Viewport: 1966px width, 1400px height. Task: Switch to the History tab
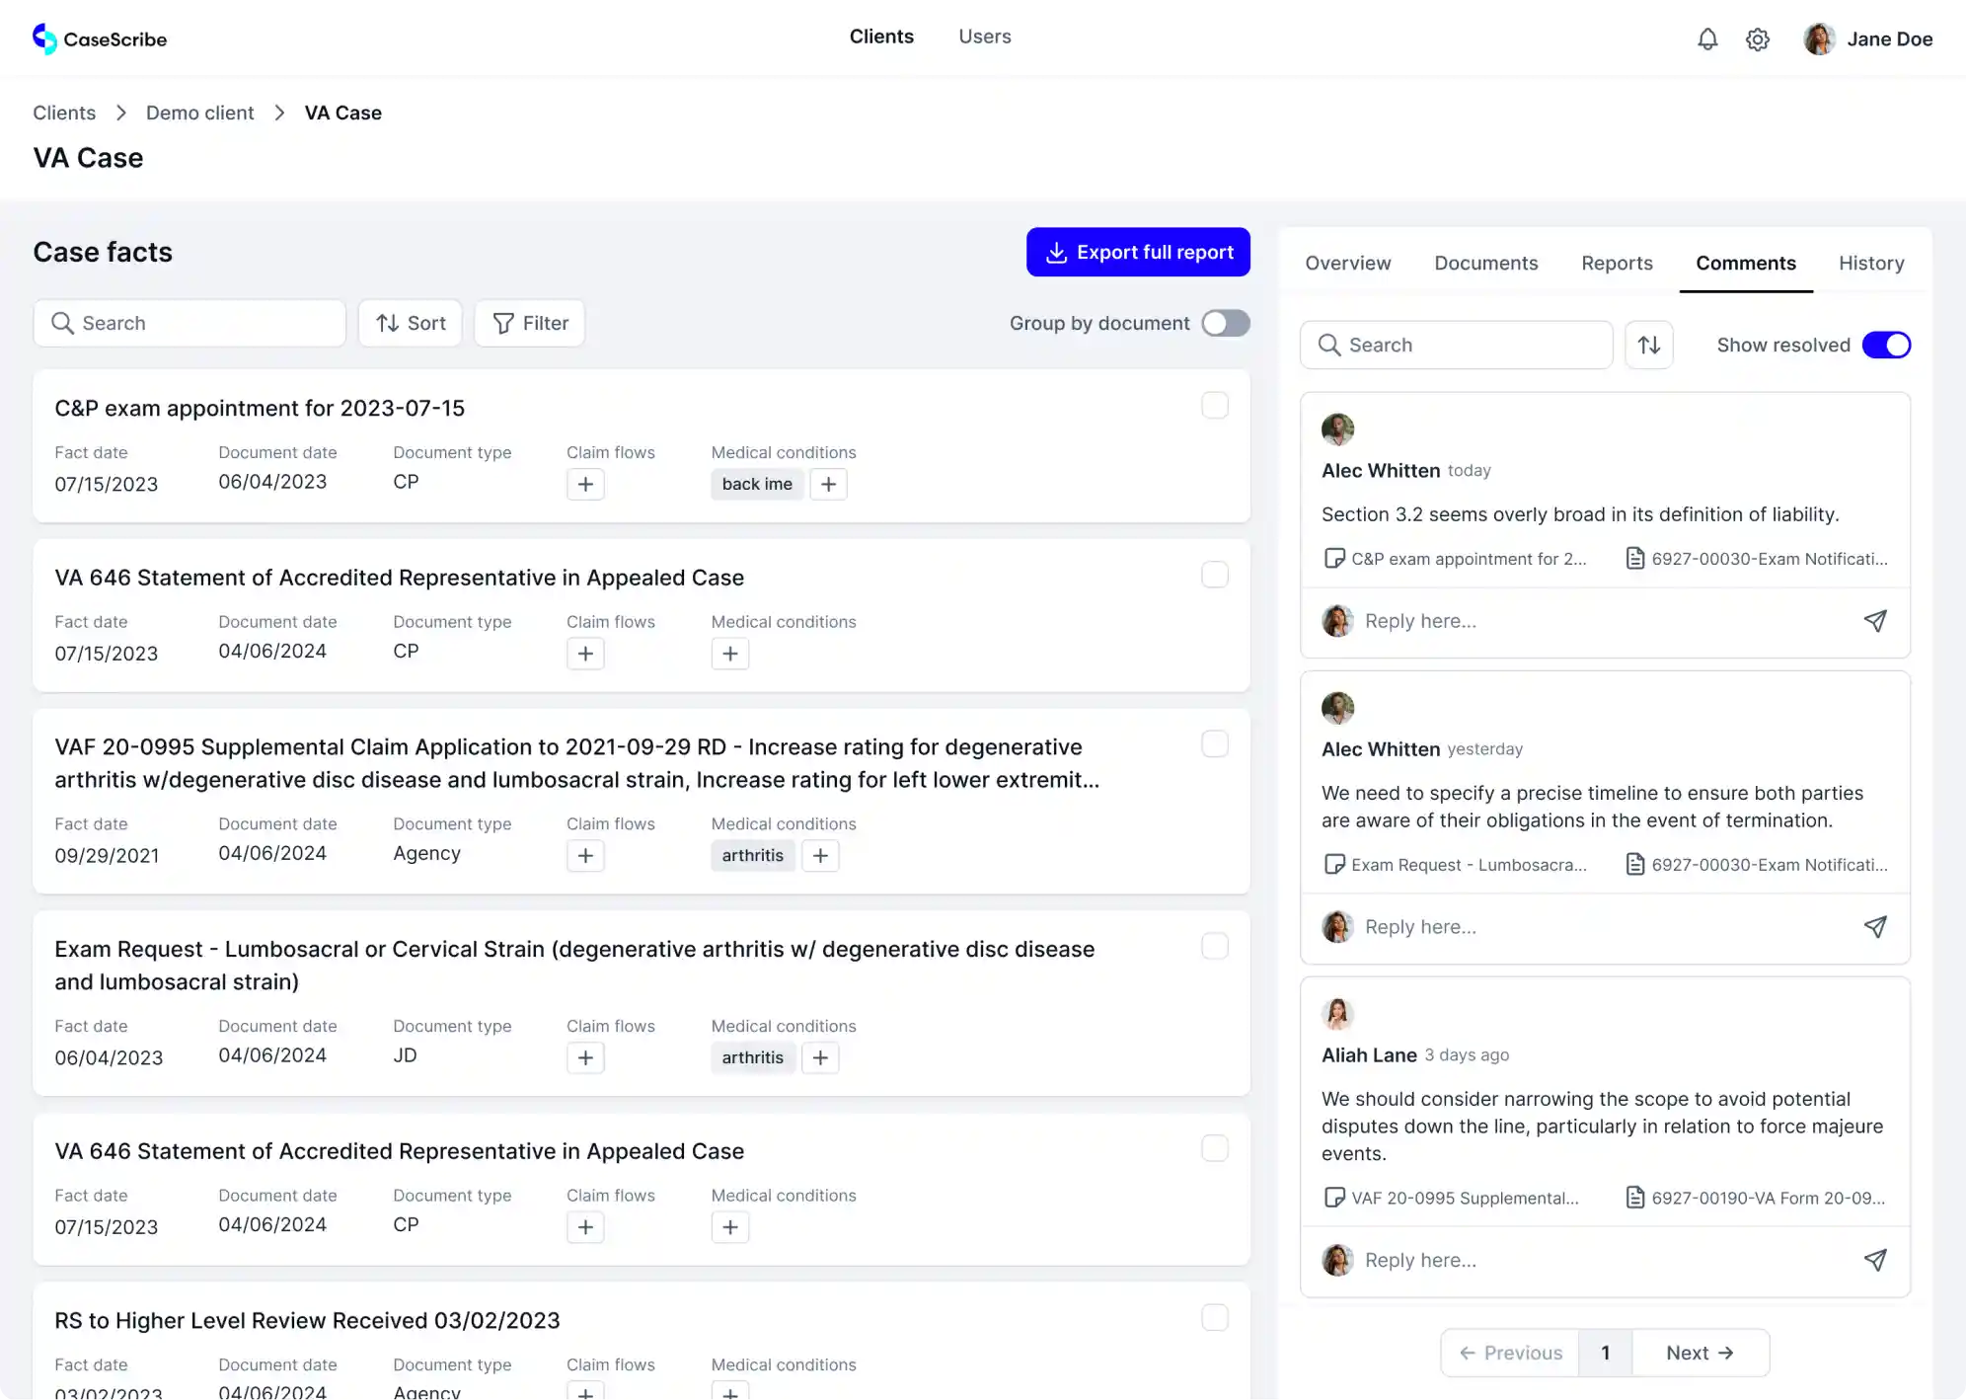click(1871, 263)
